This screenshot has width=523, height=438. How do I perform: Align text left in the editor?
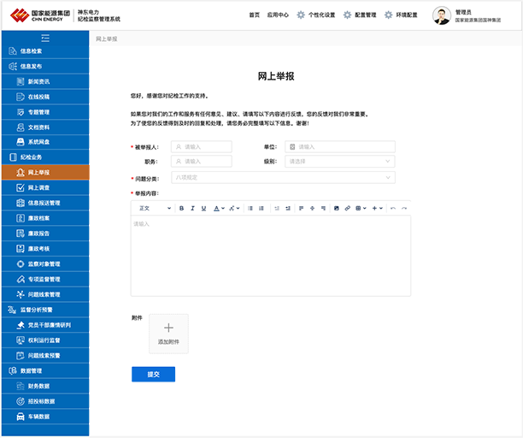[301, 209]
